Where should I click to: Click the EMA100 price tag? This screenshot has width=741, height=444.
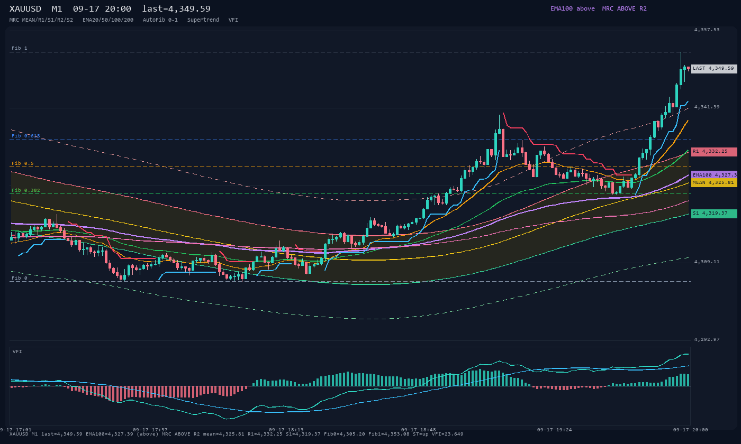pyautogui.click(x=714, y=175)
